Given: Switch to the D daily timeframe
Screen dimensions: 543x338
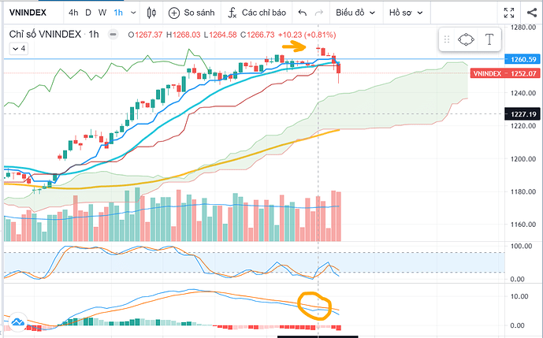Looking at the screenshot, I should (88, 13).
